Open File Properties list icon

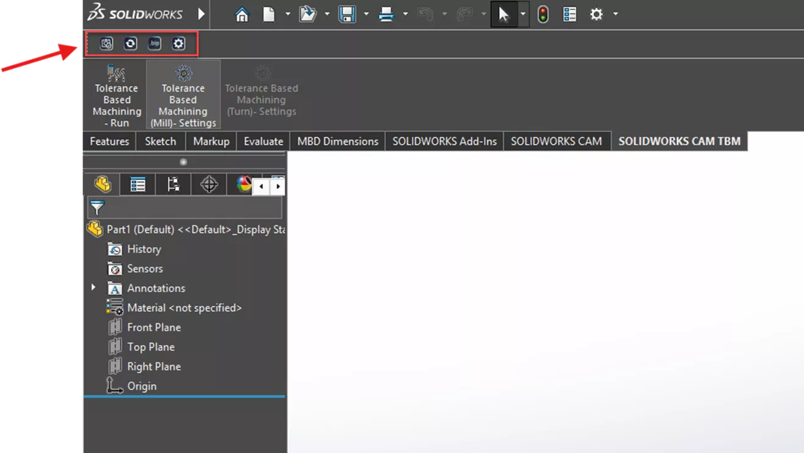pos(569,14)
